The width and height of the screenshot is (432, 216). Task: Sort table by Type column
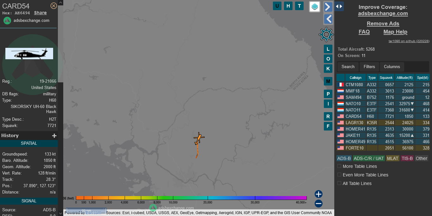pos(372,78)
